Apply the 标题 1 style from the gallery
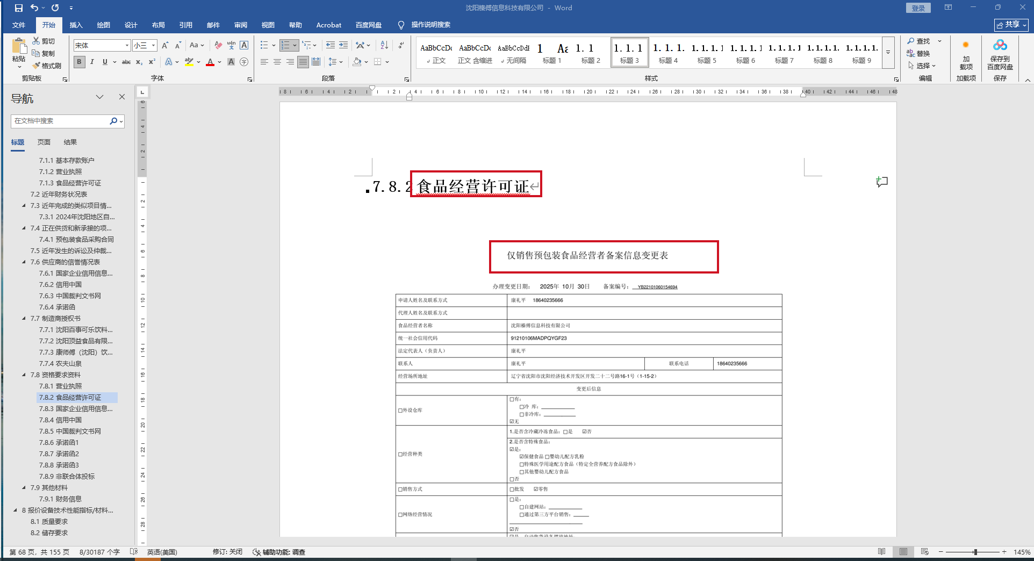This screenshot has height=561, width=1034. click(552, 53)
